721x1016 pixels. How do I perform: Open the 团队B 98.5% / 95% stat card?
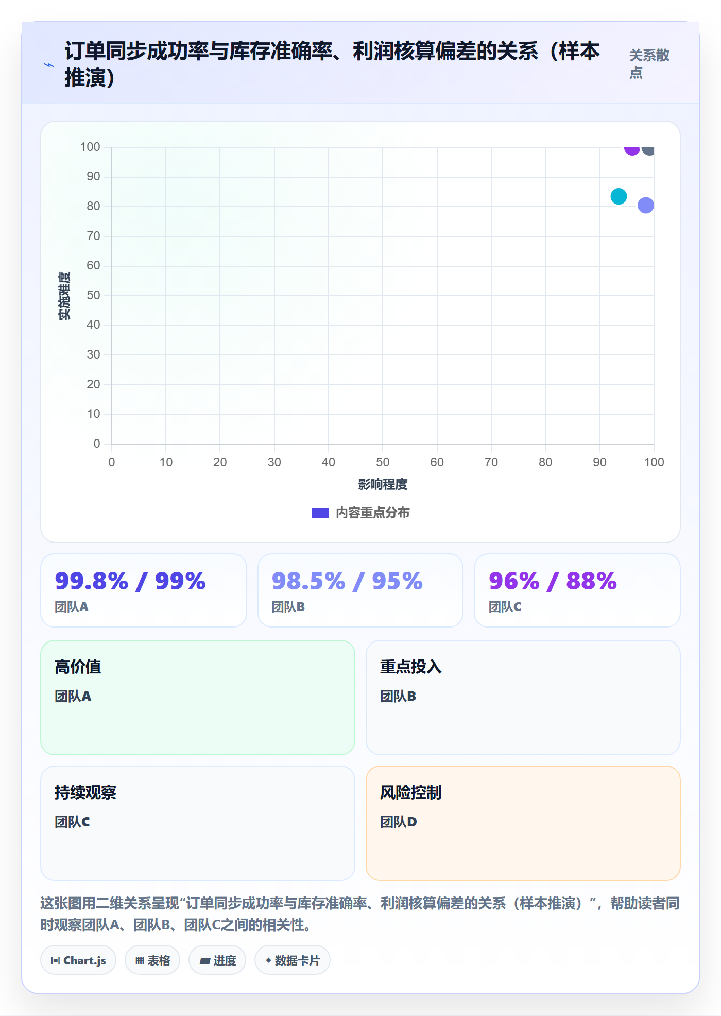[360, 590]
